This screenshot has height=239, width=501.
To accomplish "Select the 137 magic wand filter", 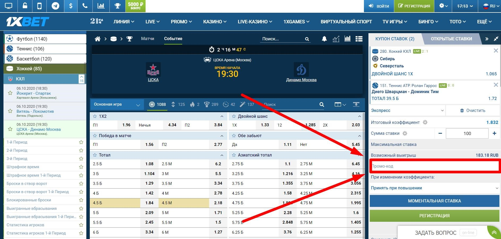I will [247, 105].
